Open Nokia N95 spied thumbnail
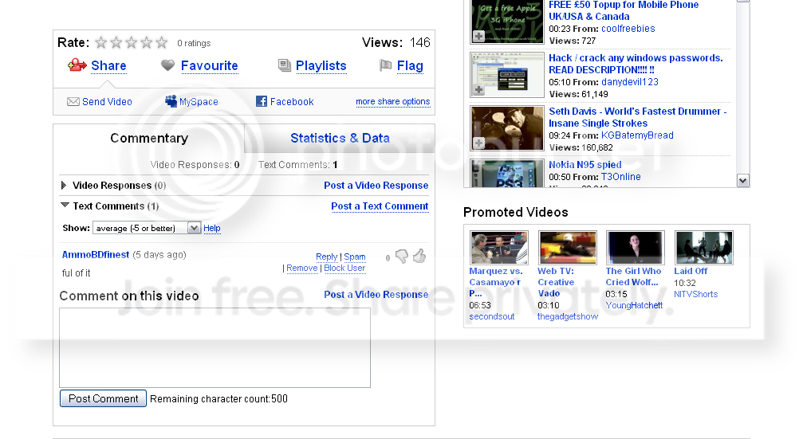 507,174
